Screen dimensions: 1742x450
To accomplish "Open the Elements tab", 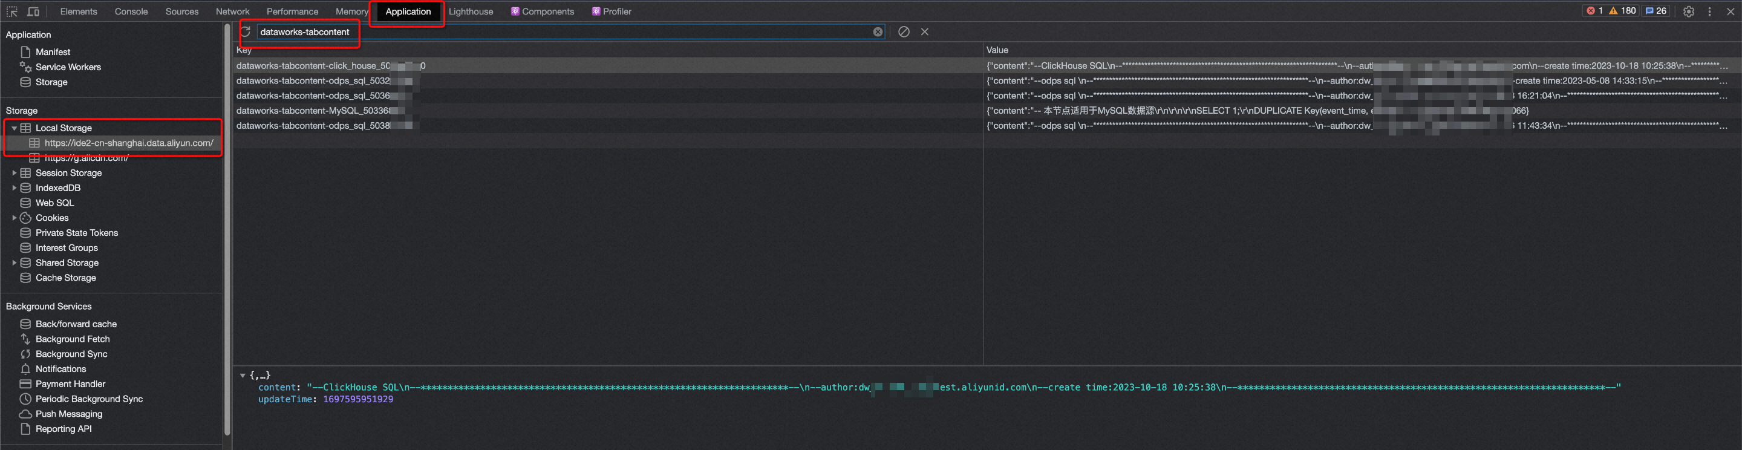I will click(x=79, y=11).
